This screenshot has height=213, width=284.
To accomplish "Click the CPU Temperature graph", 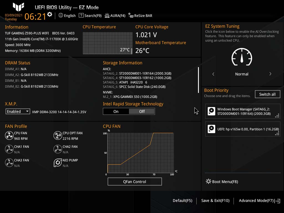I will [x=108, y=43].
